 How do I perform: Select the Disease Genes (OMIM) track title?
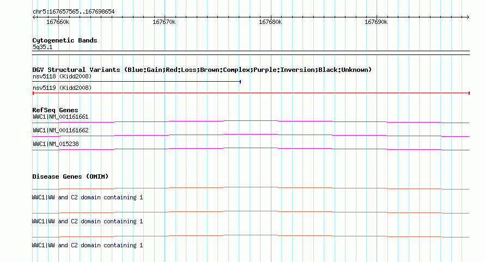[70, 176]
